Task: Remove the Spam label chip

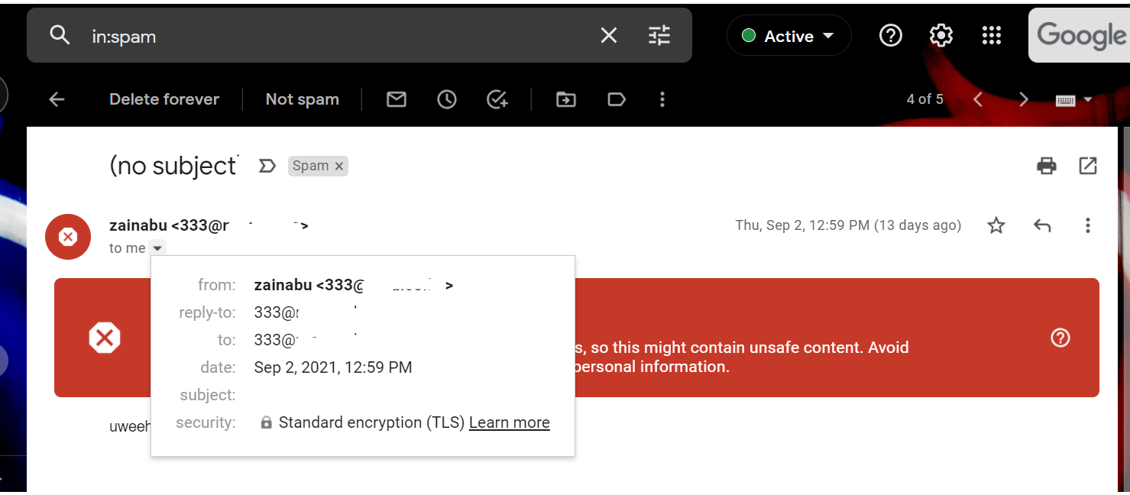Action: [339, 166]
